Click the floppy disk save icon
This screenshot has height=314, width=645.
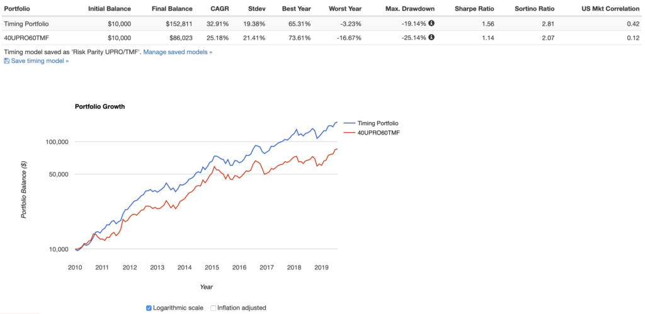tap(7, 61)
